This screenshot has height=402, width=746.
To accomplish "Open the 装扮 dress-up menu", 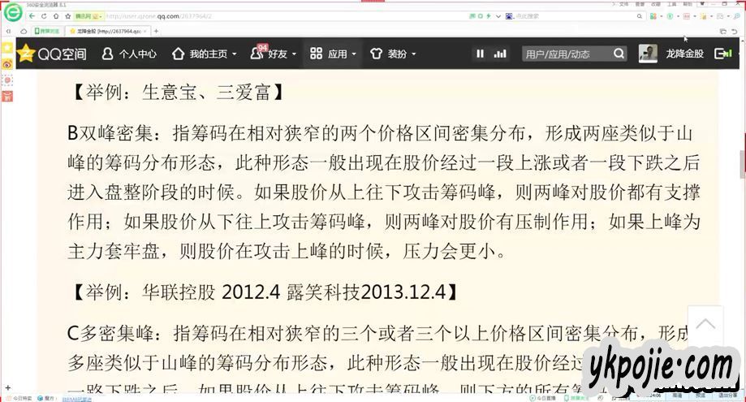I will click(393, 54).
